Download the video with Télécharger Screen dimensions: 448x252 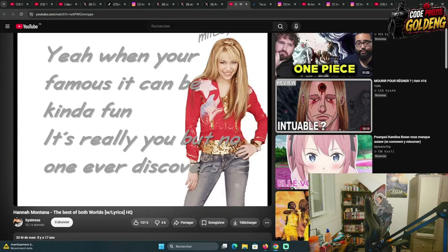point(245,223)
